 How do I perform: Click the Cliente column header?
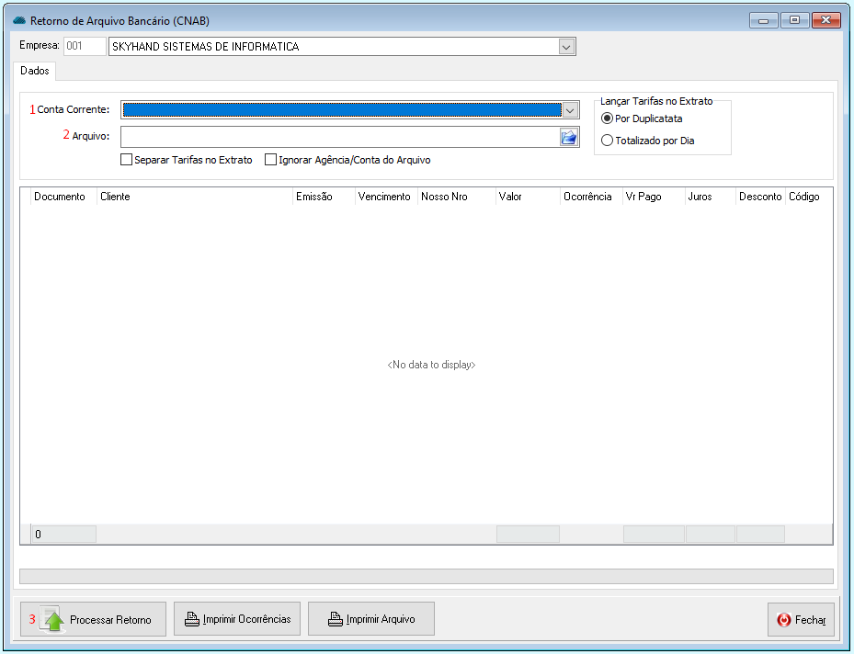115,197
